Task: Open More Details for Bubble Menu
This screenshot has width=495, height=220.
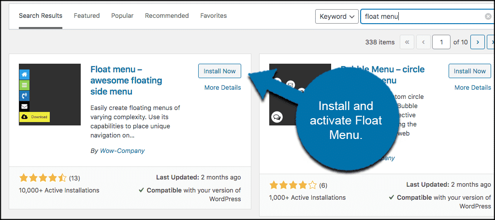Action: [x=473, y=88]
